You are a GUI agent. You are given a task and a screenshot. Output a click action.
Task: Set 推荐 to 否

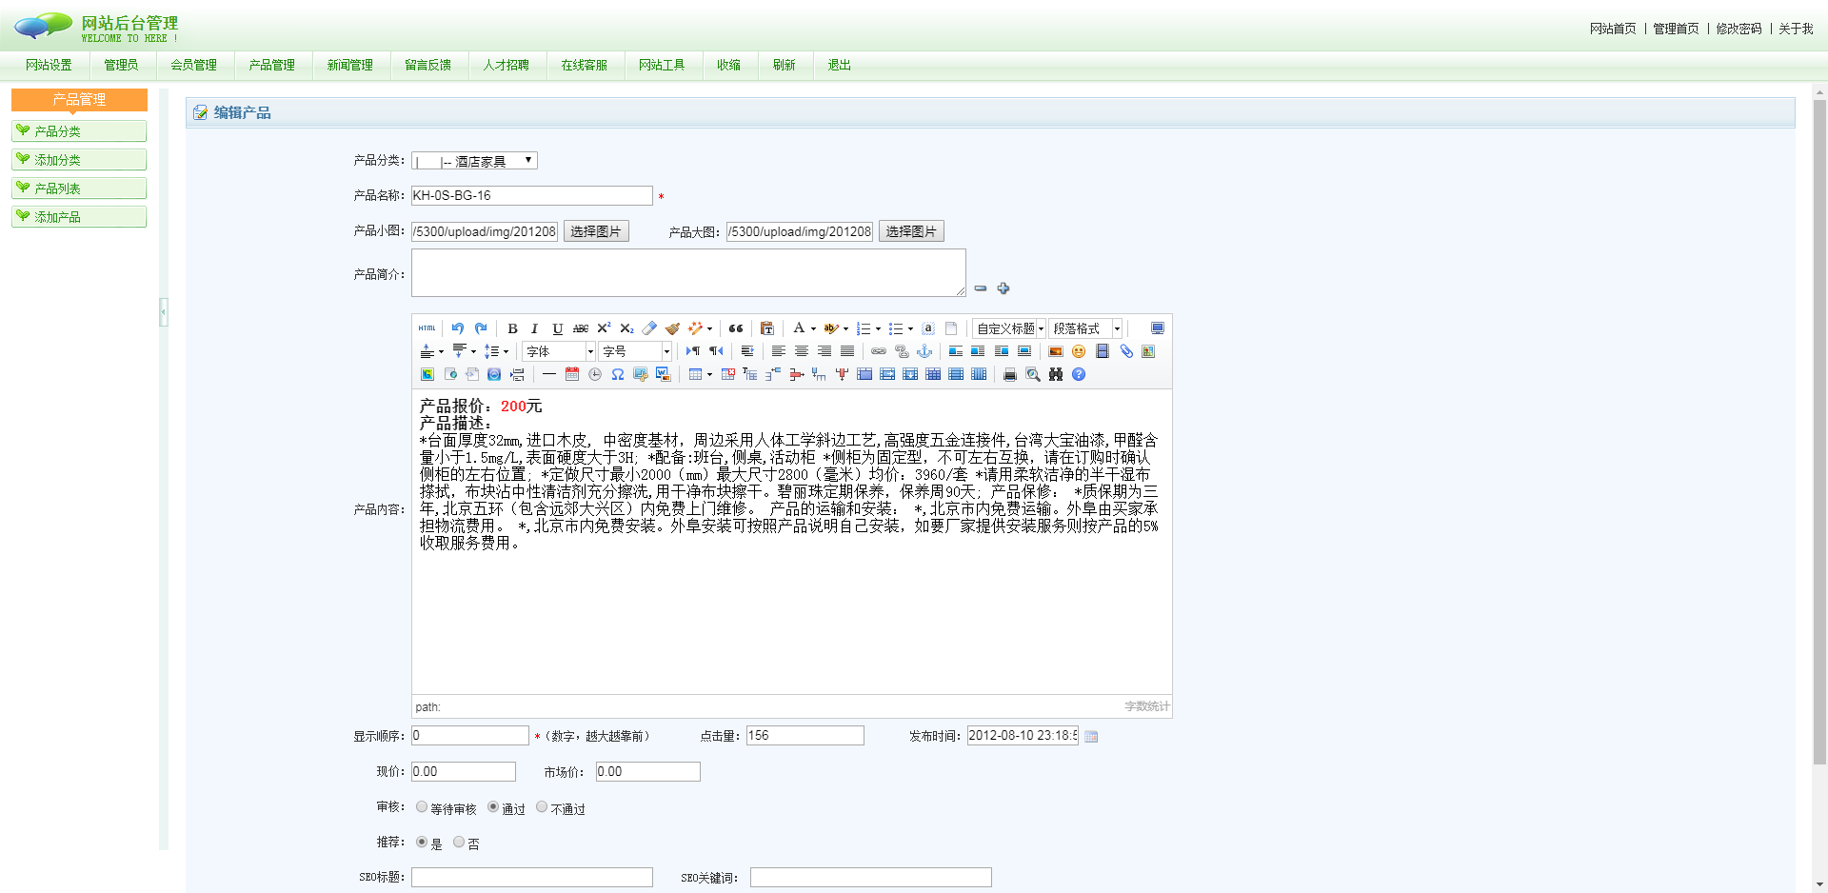pyautogui.click(x=459, y=843)
